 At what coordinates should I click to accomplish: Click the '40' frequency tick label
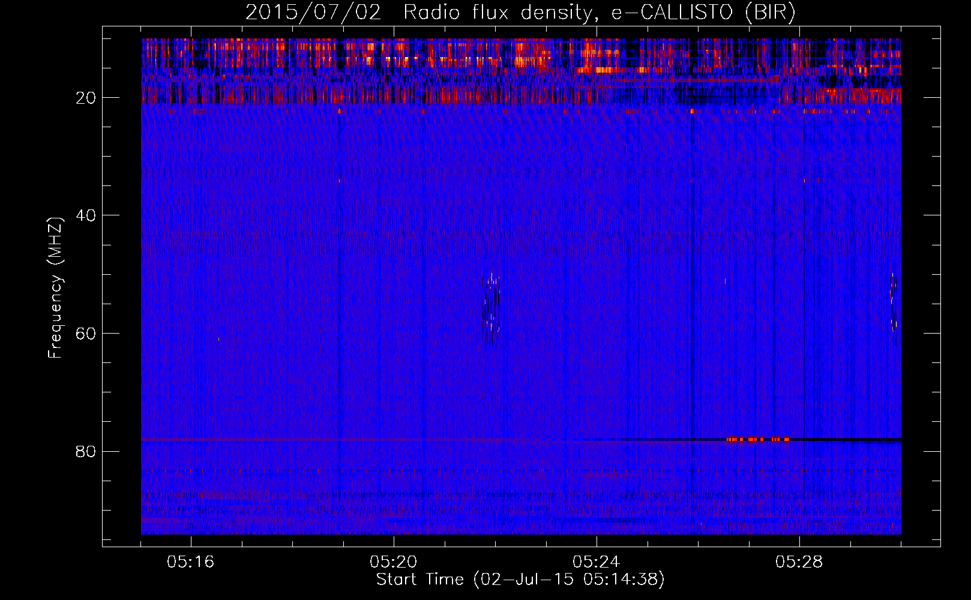click(86, 215)
